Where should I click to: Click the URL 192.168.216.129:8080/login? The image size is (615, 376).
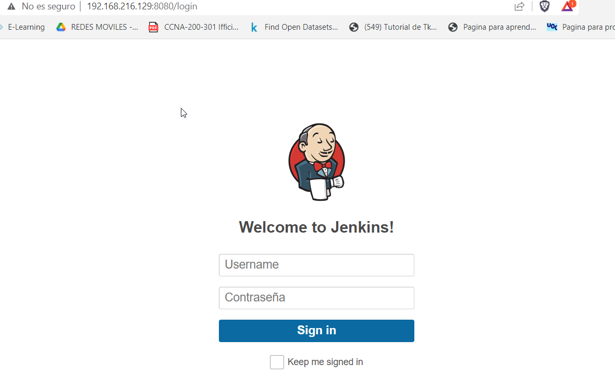[x=142, y=6]
